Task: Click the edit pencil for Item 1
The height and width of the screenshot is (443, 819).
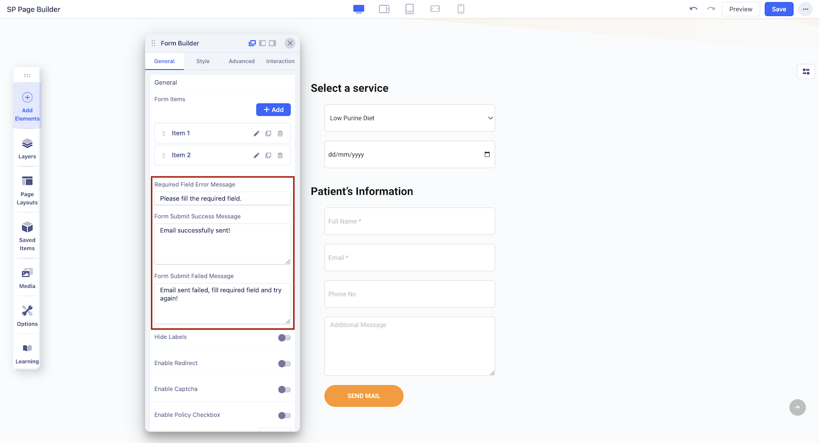Action: [x=257, y=134]
